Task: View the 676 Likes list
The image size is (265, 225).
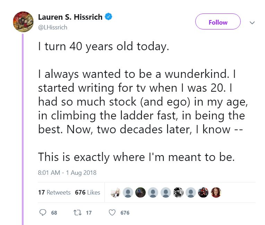Action: (87, 192)
